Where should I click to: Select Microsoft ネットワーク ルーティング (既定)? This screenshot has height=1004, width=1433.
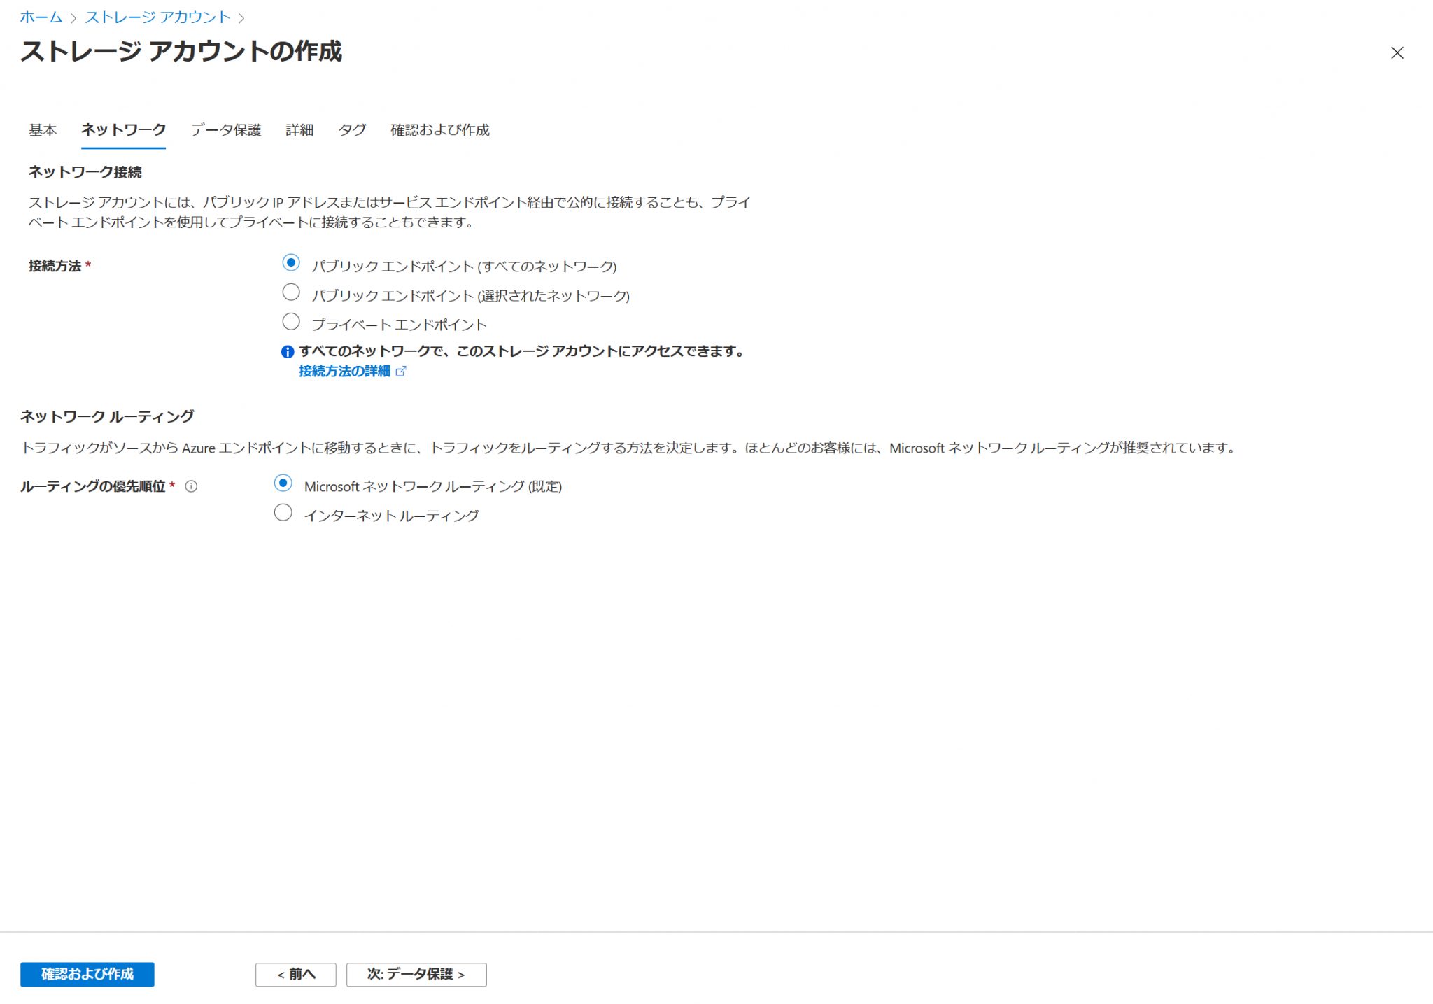click(283, 483)
